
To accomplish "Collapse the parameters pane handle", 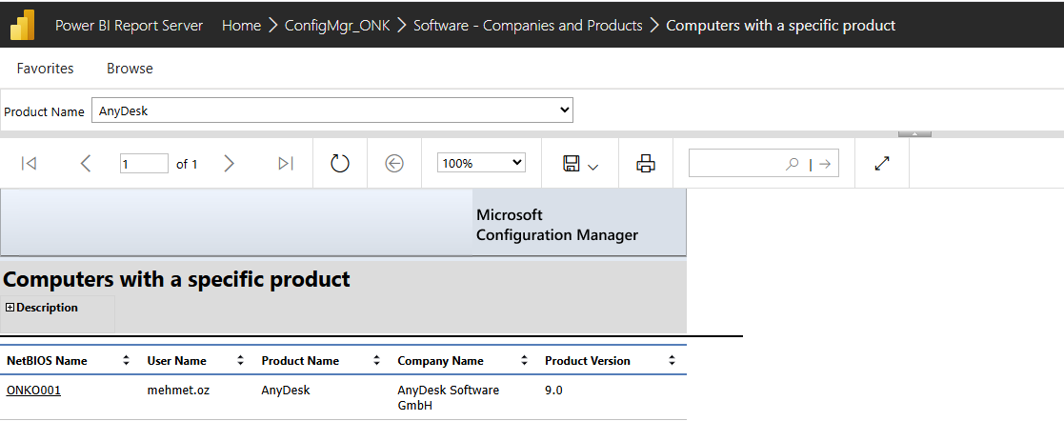I will tap(914, 134).
